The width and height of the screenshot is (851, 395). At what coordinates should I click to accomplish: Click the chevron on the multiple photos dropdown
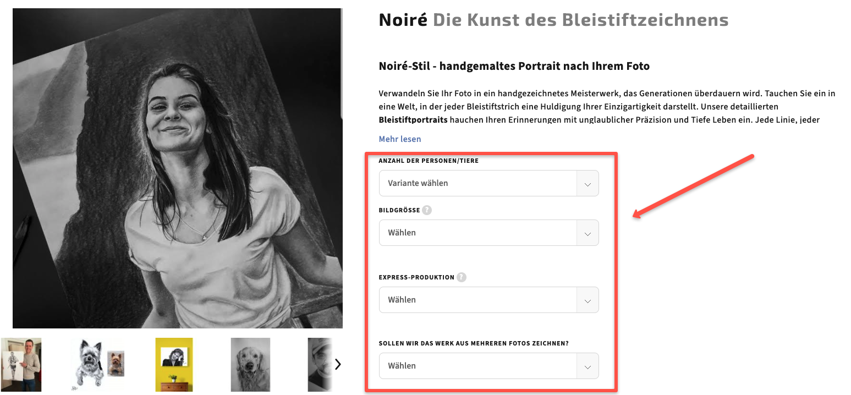(588, 366)
